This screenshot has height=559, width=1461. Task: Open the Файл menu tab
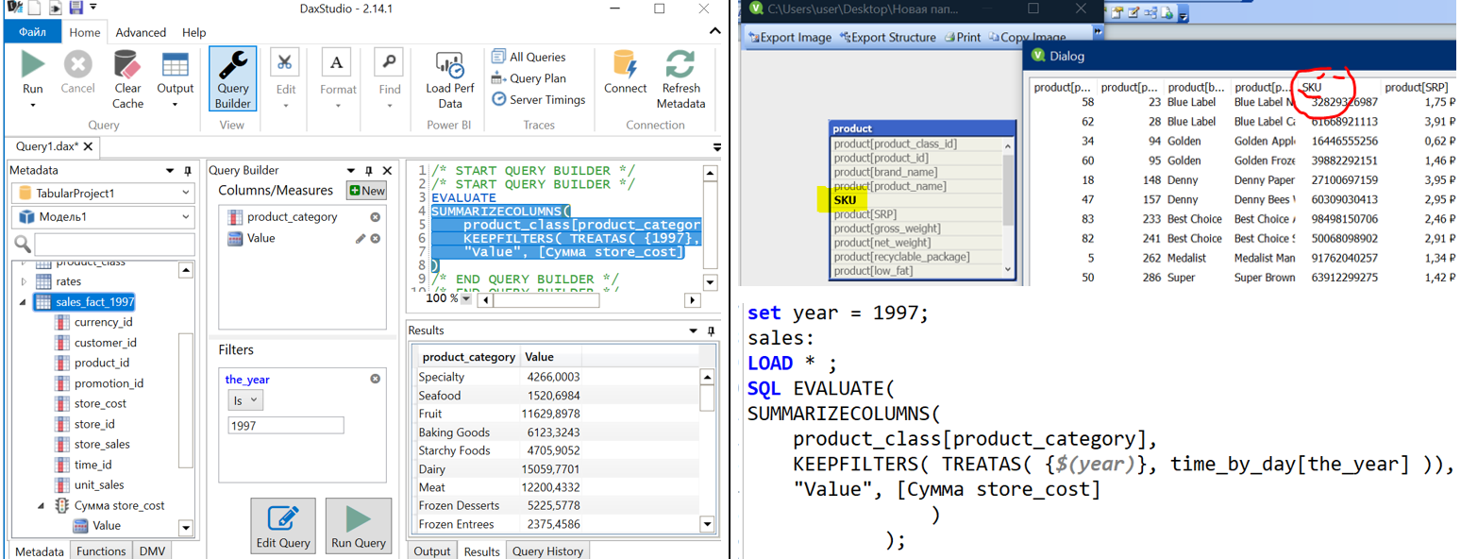[32, 32]
